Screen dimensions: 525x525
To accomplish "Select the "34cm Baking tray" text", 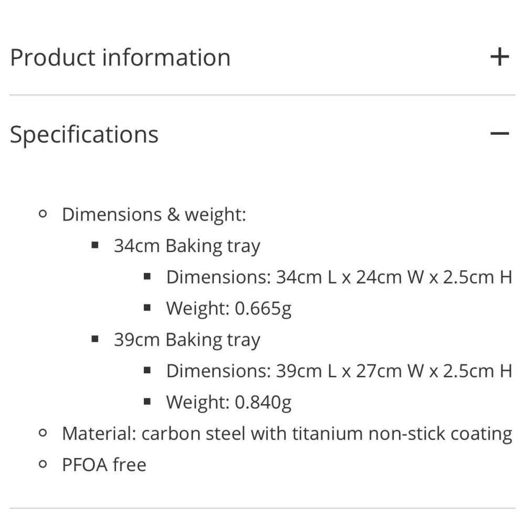I will (x=187, y=246).
